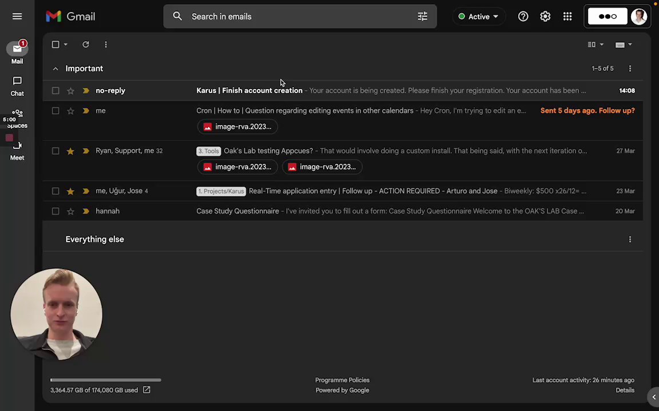Click the refresh inbox icon
Screen dimensions: 659x411
pos(86,45)
